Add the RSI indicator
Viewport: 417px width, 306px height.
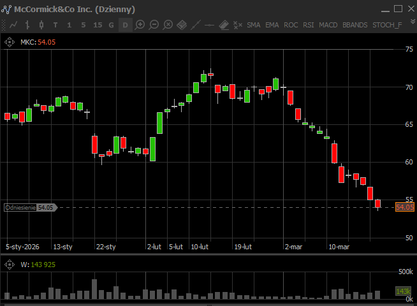pos(309,25)
